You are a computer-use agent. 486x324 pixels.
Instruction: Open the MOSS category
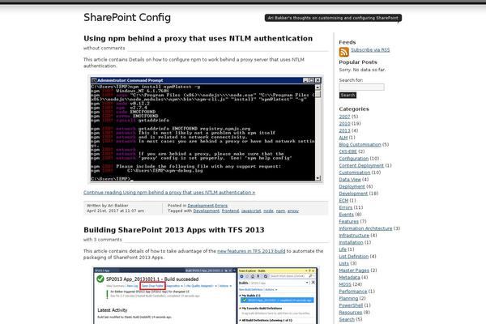(345, 284)
